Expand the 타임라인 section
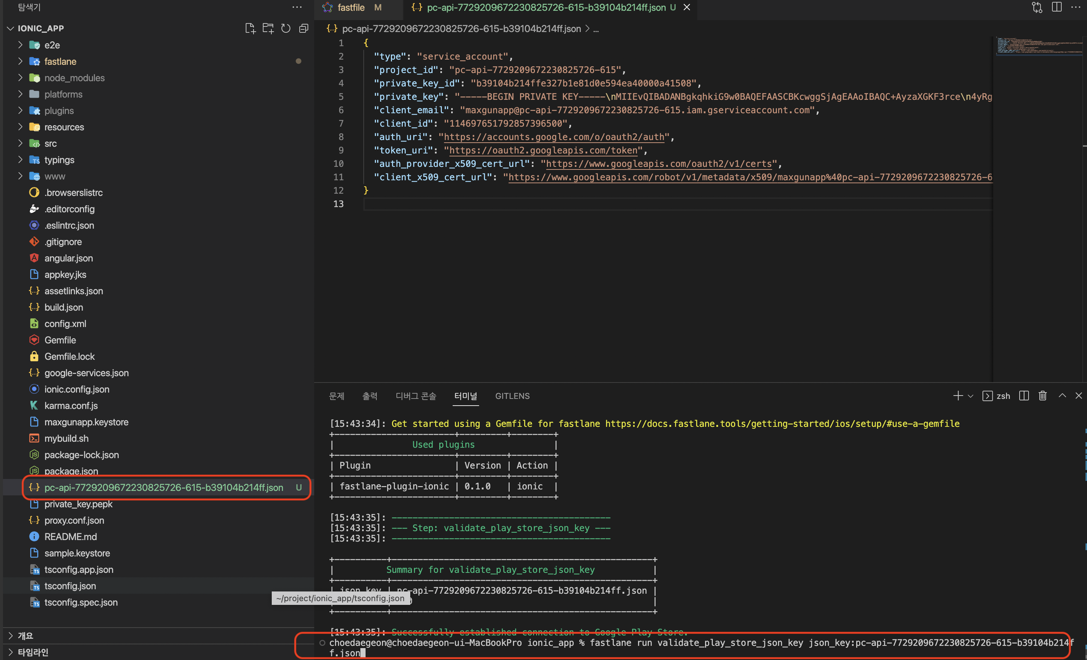Viewport: 1087px width, 660px height. (33, 652)
